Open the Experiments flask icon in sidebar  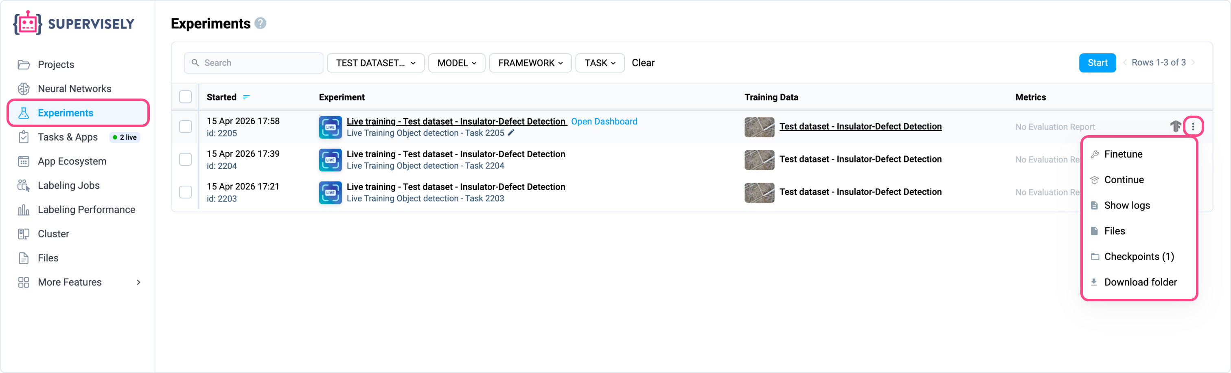tap(24, 113)
